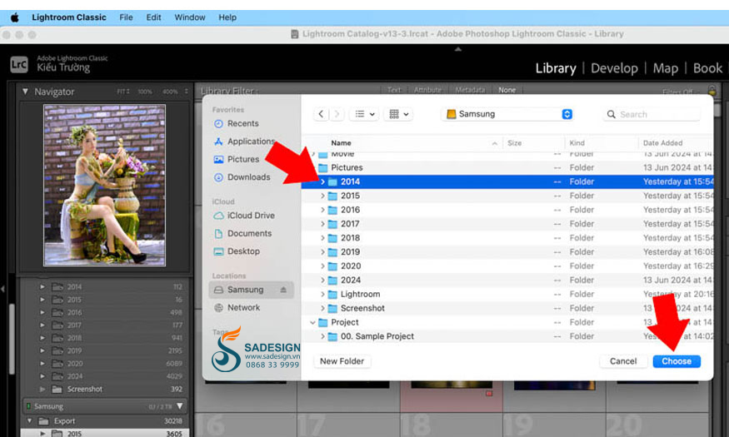
Task: Create a New Folder
Action: point(342,361)
